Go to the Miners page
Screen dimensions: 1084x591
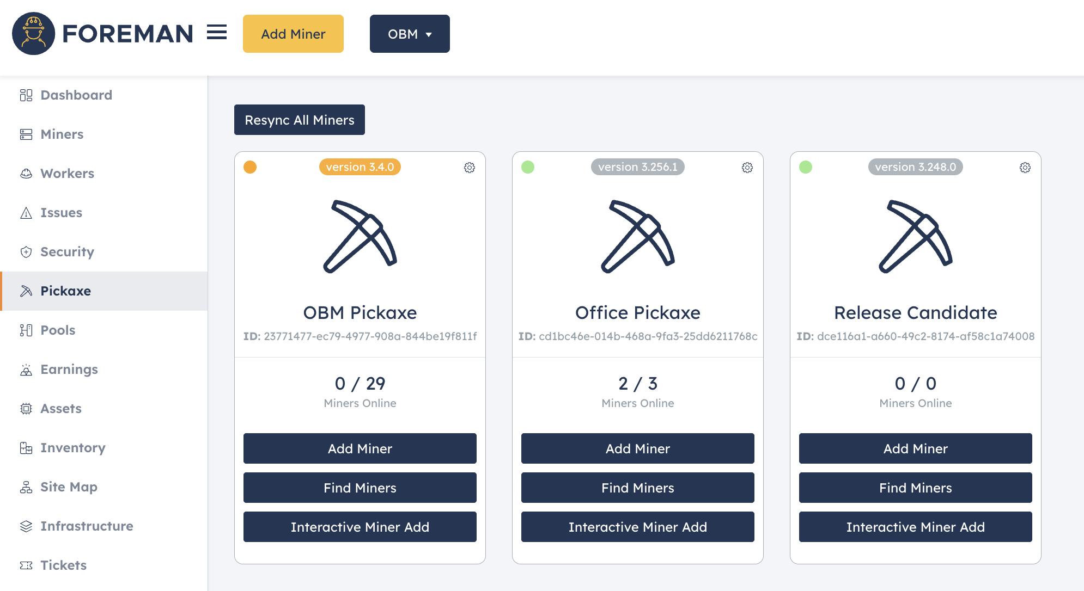click(103, 134)
